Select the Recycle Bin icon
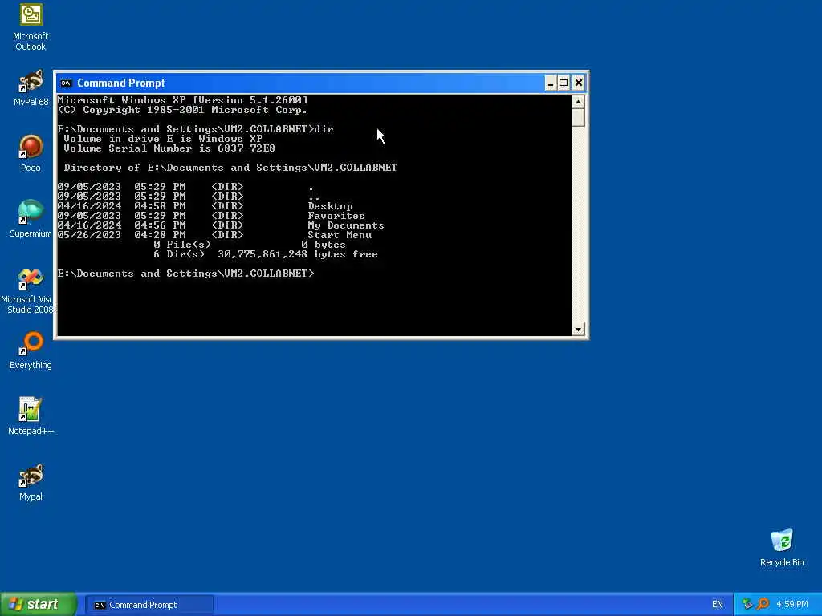Viewport: 822px width, 616px height. [x=782, y=548]
